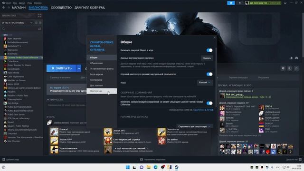Open Знаток AWP achievement icon
The height and width of the screenshot is (171, 304).
(54, 141)
